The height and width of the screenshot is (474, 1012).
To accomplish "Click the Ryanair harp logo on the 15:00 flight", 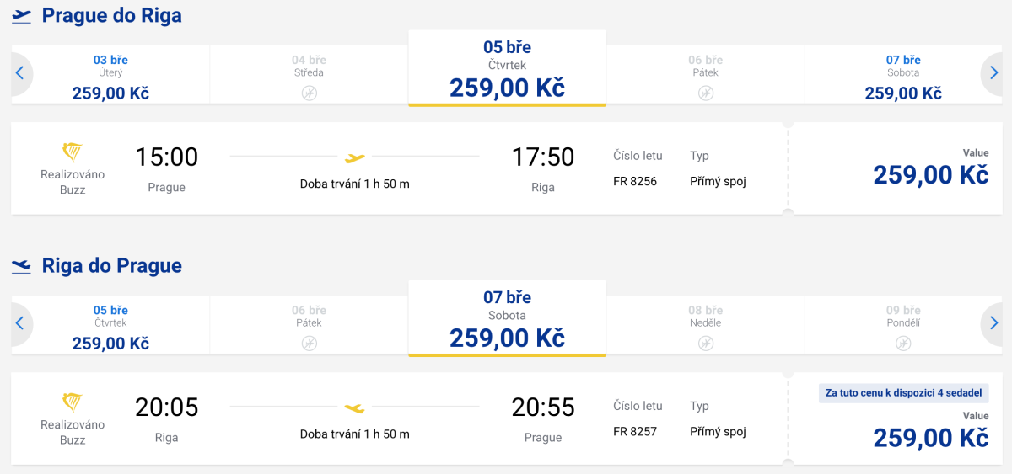I will (73, 152).
